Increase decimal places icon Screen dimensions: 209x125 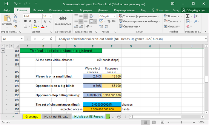[x=101, y=26]
